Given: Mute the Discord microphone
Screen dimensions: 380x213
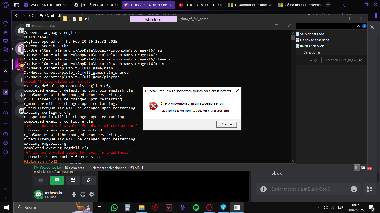Looking at the screenshot, I should [74, 194].
